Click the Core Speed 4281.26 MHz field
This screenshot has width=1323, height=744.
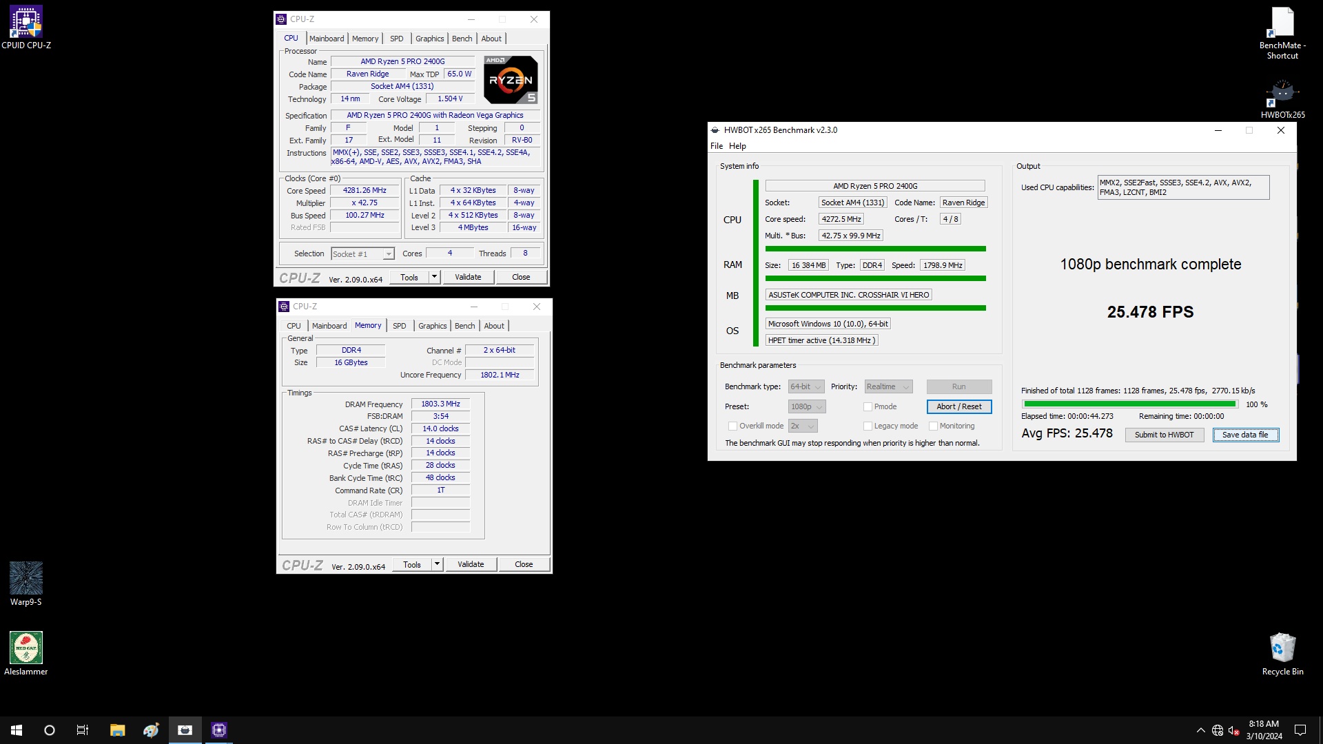pyautogui.click(x=365, y=190)
